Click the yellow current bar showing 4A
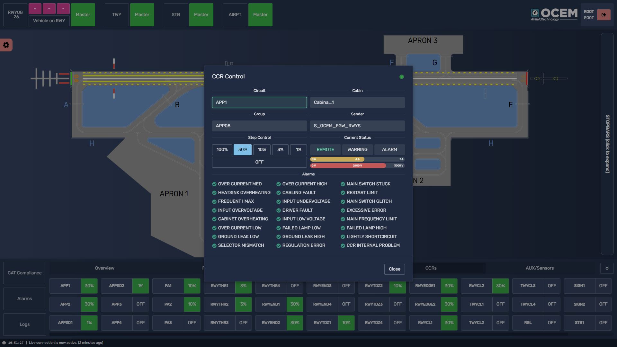The height and width of the screenshot is (347, 617). [x=337, y=159]
